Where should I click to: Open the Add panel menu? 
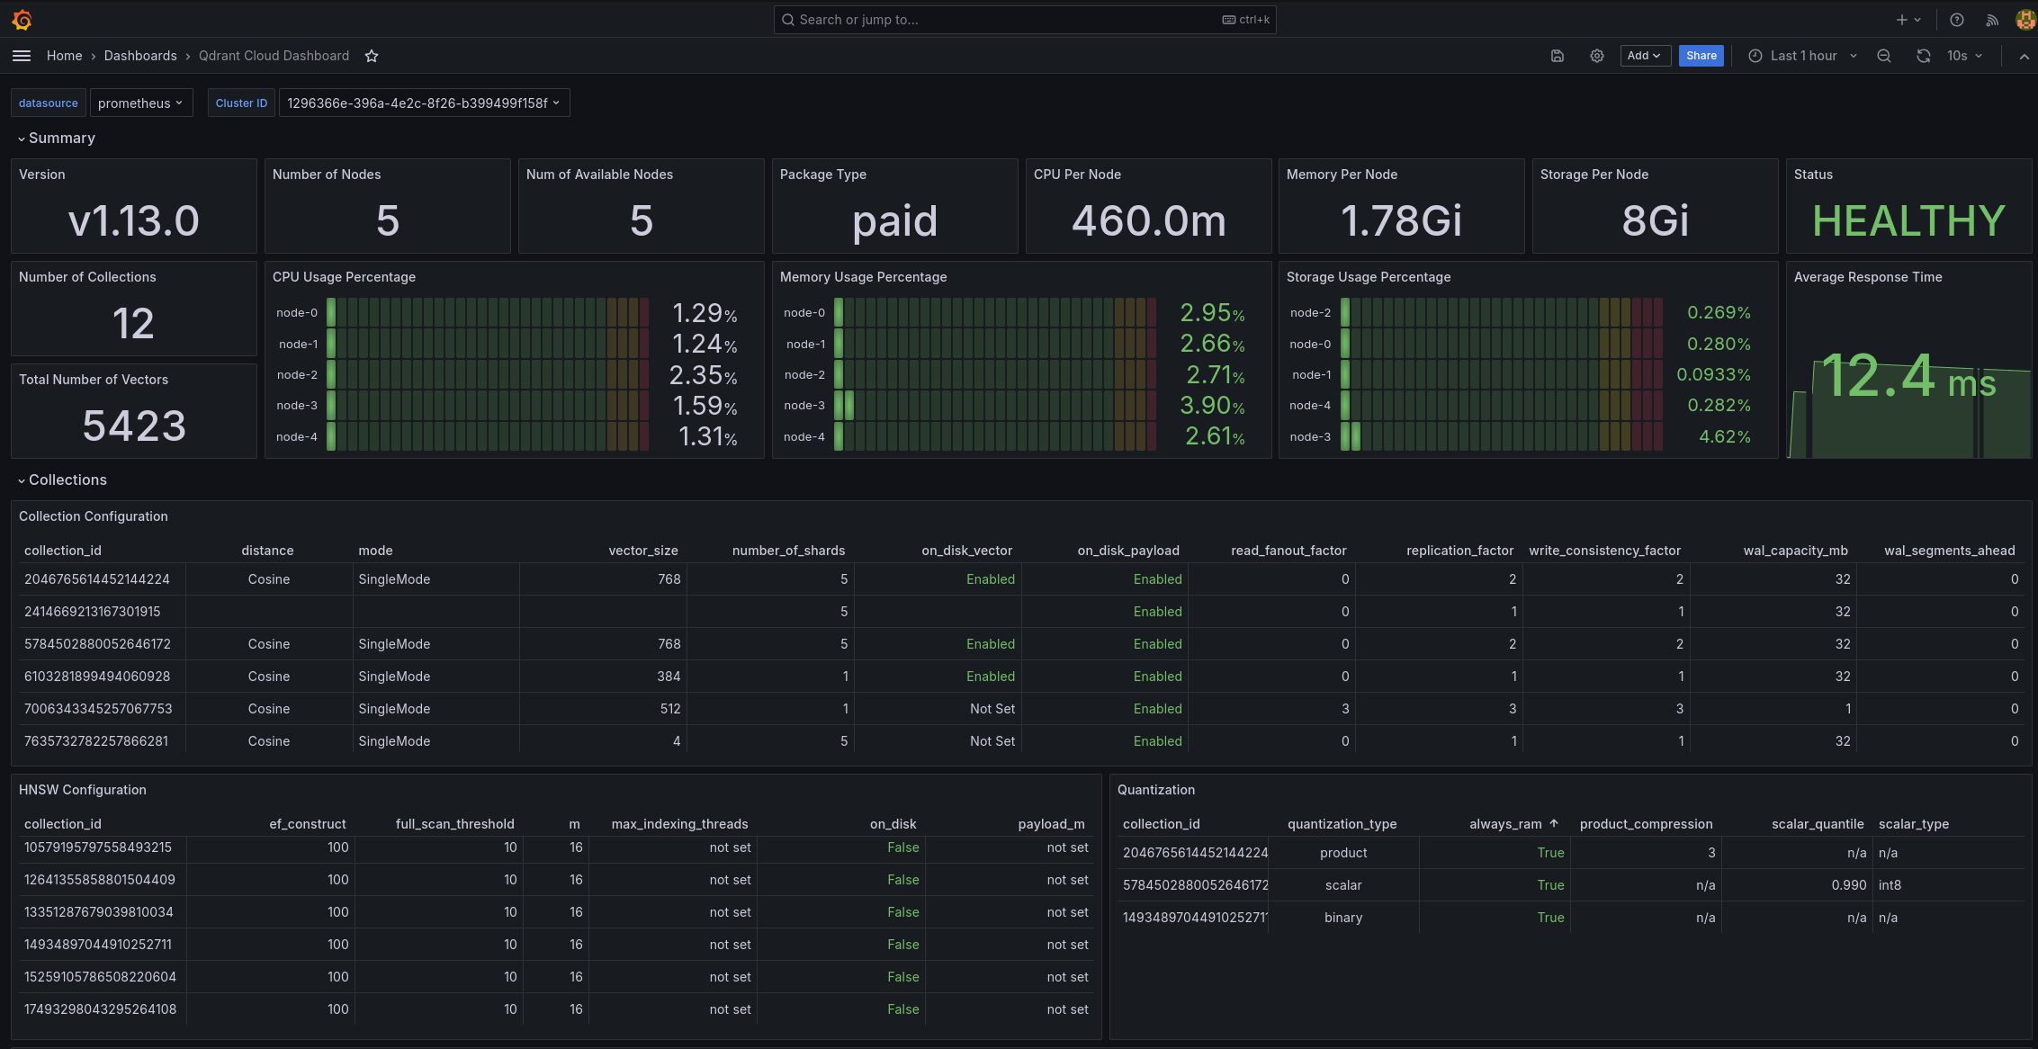coord(1645,56)
